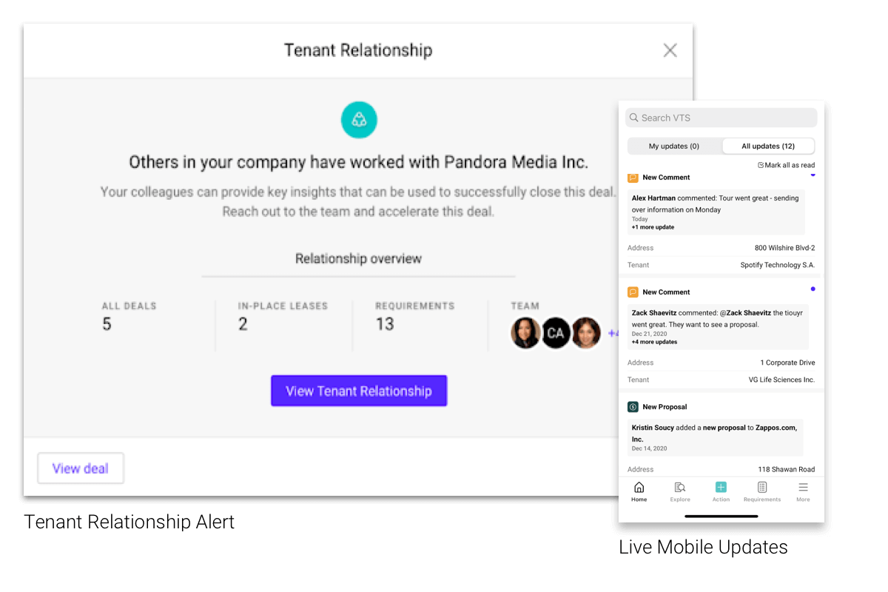This screenshot has width=888, height=592.
Task: Expand +1 more update
Action: click(x=653, y=227)
